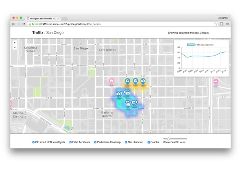Reload the page with the refresh icon

click(x=24, y=24)
